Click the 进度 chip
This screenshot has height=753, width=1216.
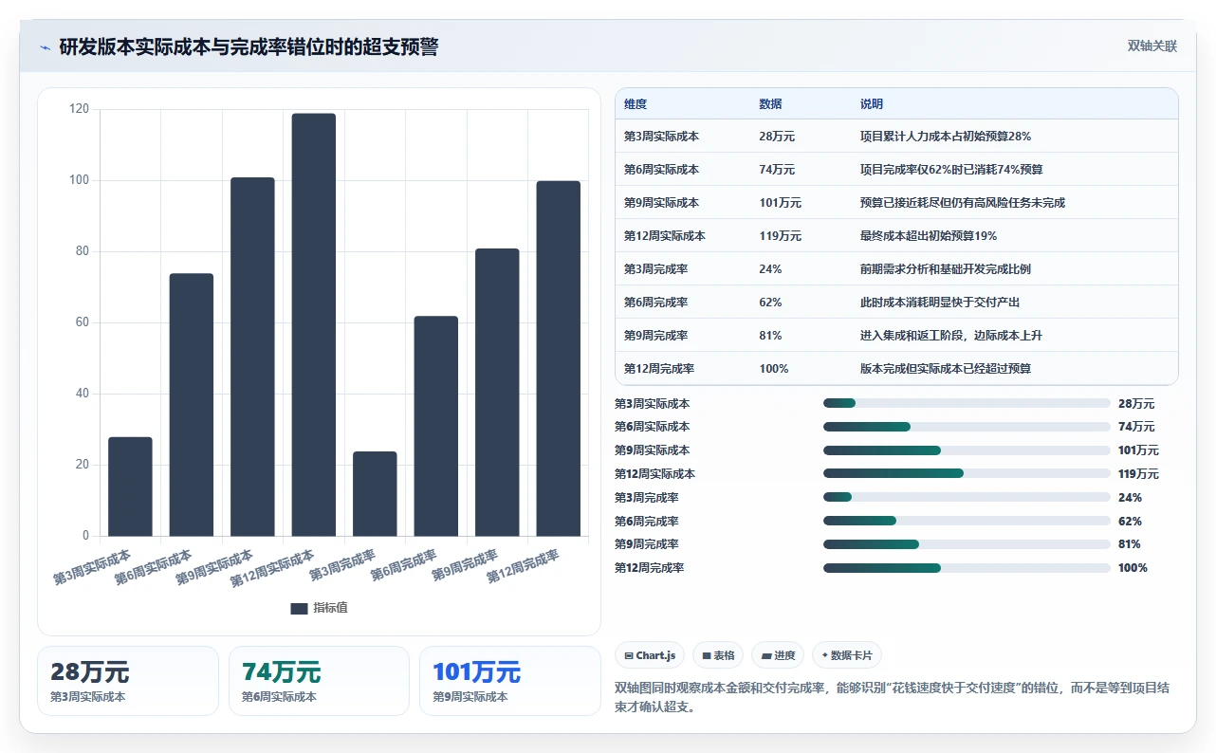click(x=778, y=655)
